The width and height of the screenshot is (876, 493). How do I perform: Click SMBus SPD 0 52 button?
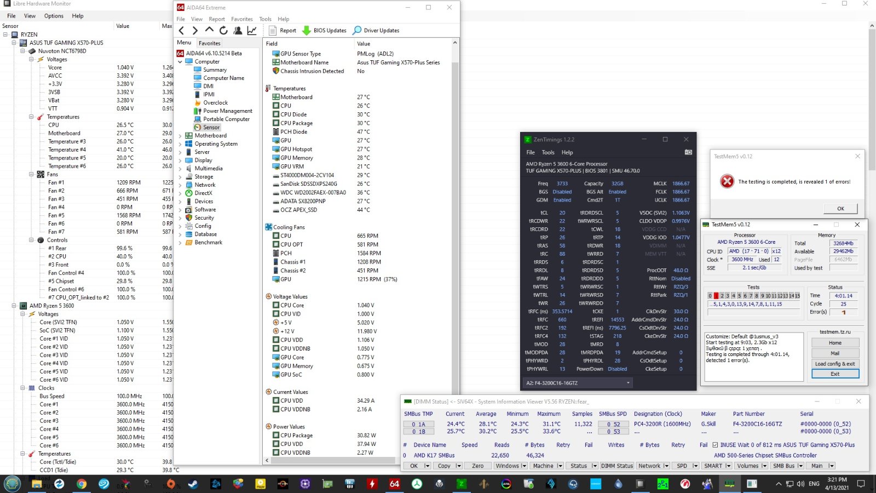coord(613,424)
